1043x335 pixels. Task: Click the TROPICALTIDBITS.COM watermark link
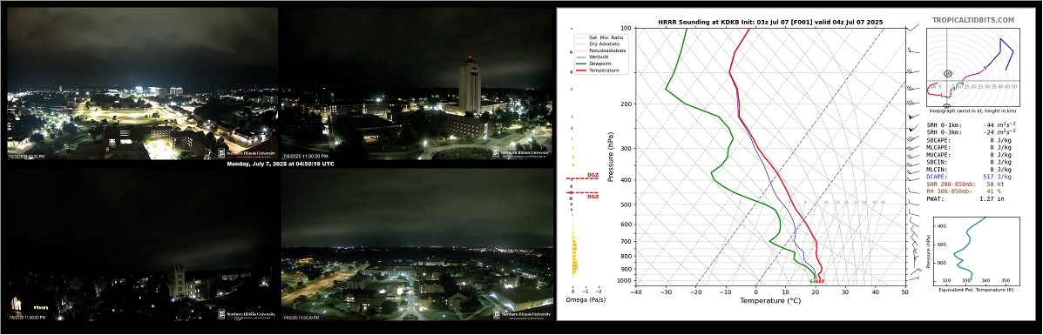coord(977,21)
